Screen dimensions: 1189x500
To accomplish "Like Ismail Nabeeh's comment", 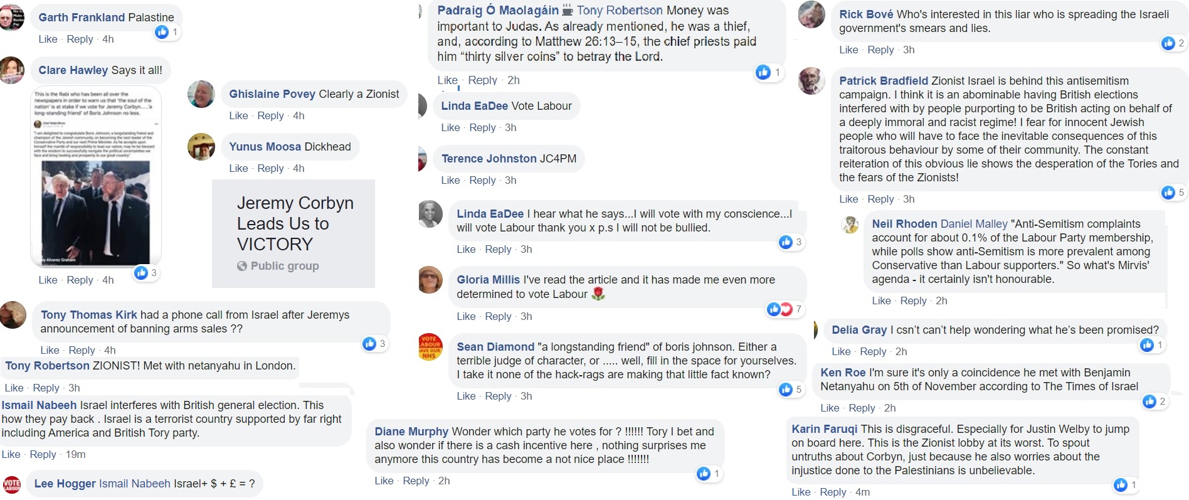I will coord(11,454).
